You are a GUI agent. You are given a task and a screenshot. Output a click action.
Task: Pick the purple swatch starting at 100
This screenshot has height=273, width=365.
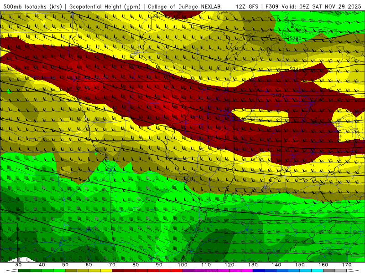click(188, 271)
